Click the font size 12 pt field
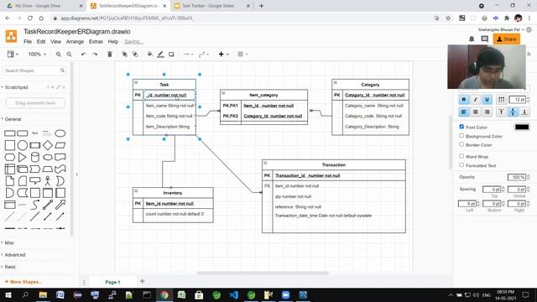 pos(517,100)
